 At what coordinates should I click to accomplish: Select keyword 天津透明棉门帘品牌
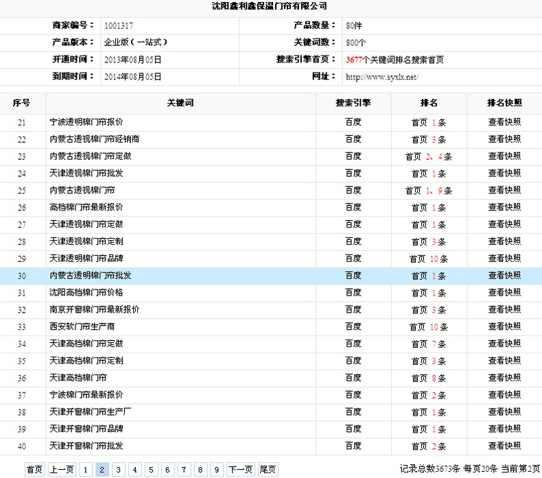click(86, 259)
